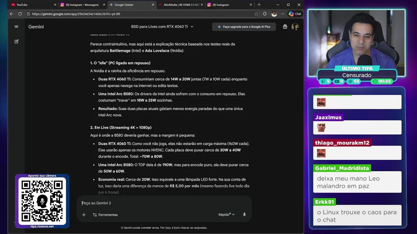Open a new browser tab

click(x=259, y=5)
